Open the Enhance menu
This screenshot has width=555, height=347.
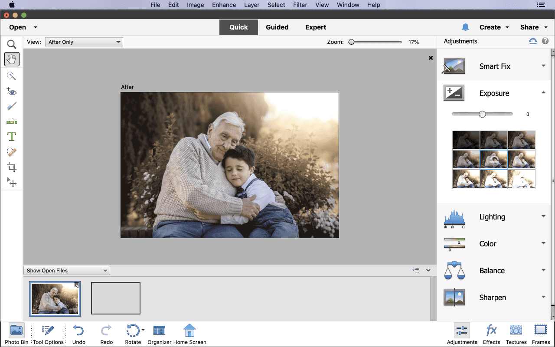coord(224,5)
